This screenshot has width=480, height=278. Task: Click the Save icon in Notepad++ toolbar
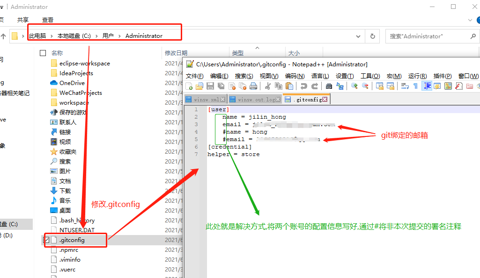point(210,86)
